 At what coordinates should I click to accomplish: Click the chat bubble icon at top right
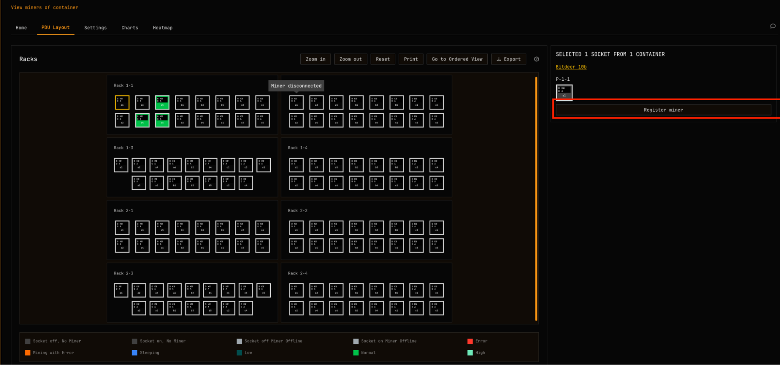[x=773, y=26]
